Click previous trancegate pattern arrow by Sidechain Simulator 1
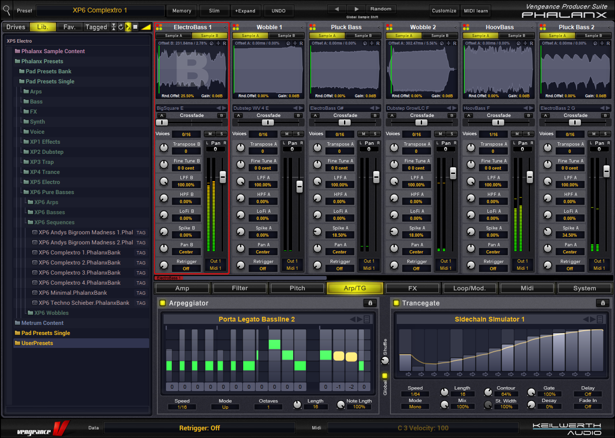615x438 pixels. (586, 319)
